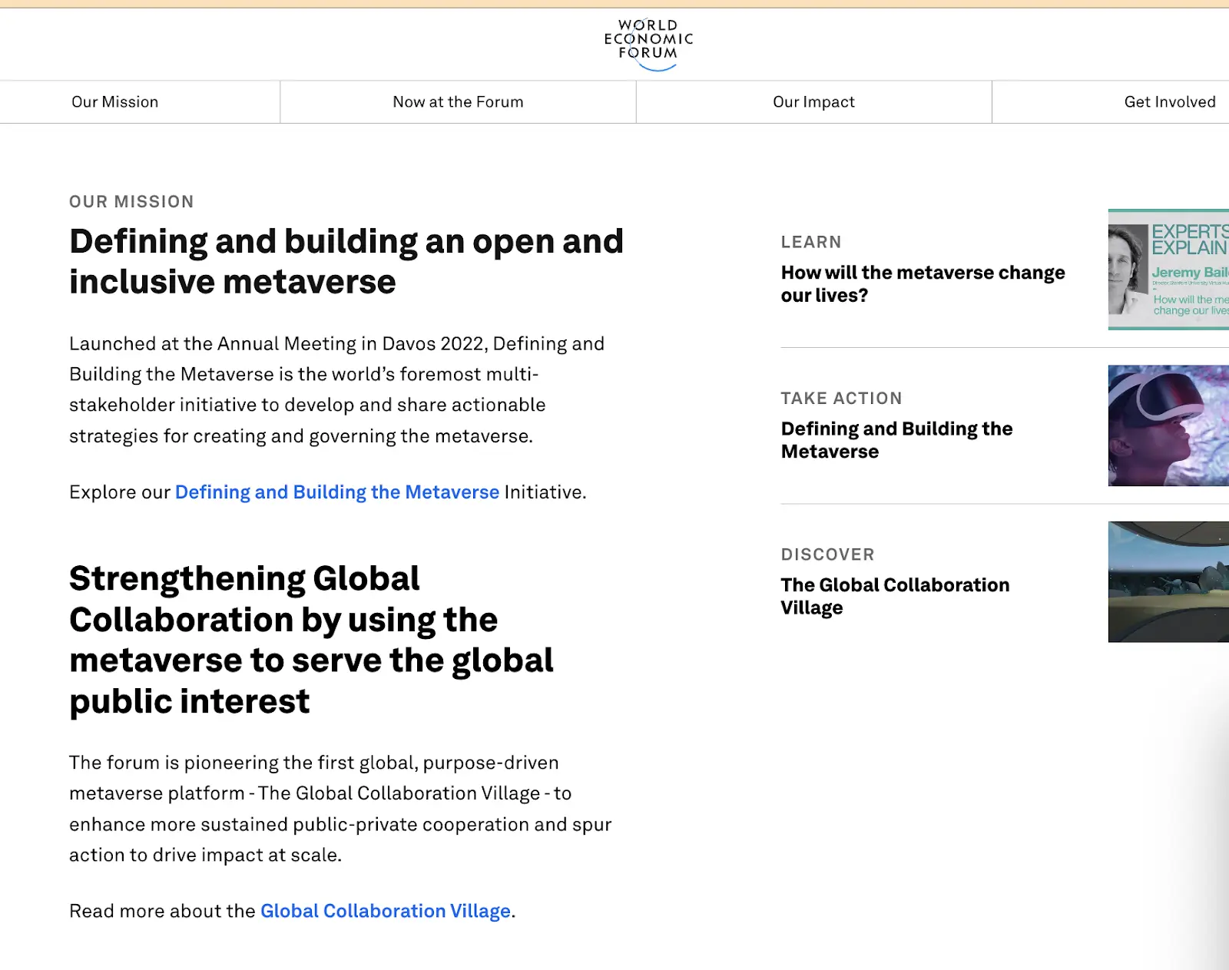
Task: Click the heading Defining and building an open metaverse
Action: pyautogui.click(x=346, y=261)
